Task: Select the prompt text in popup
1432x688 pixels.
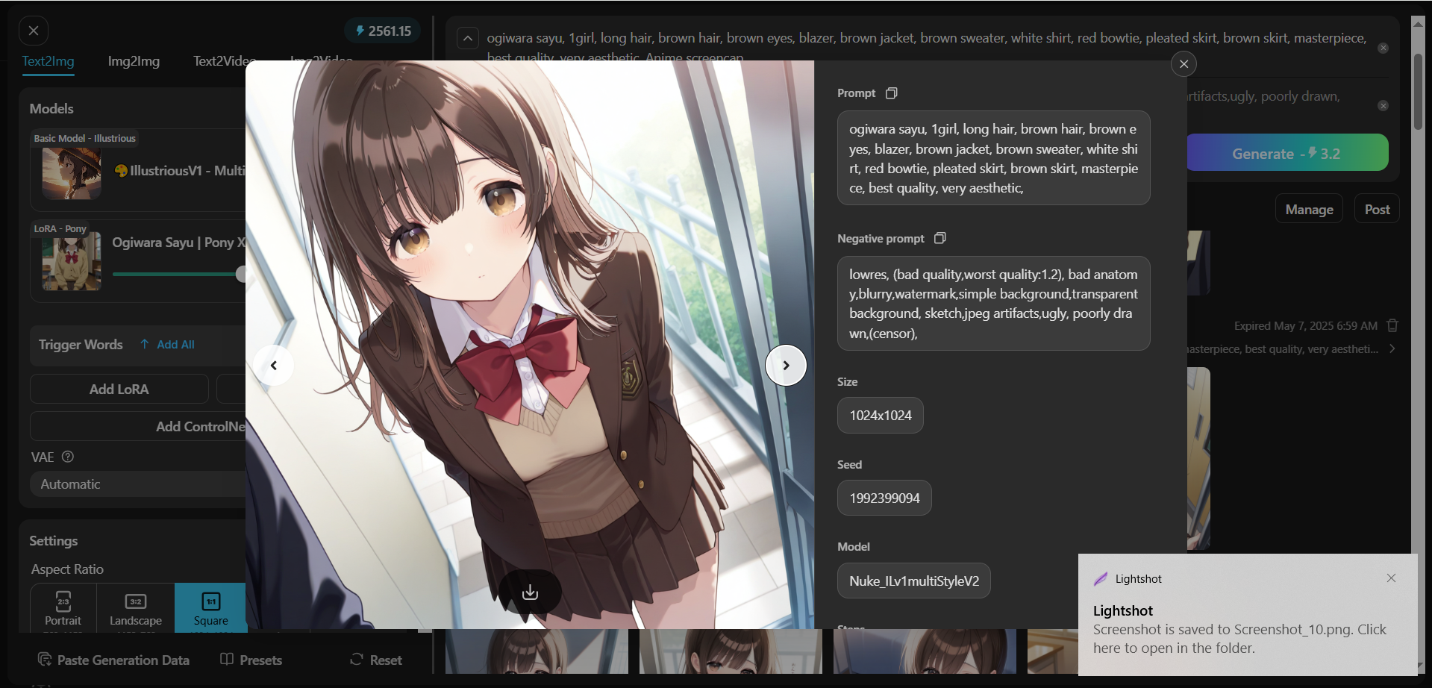Action: pyautogui.click(x=993, y=158)
